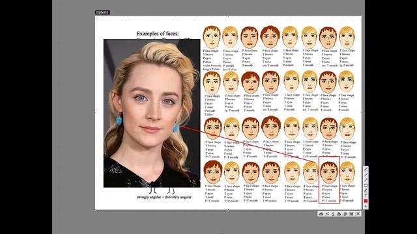
Task: Share the screenshot on social networks
Action: click(327, 214)
